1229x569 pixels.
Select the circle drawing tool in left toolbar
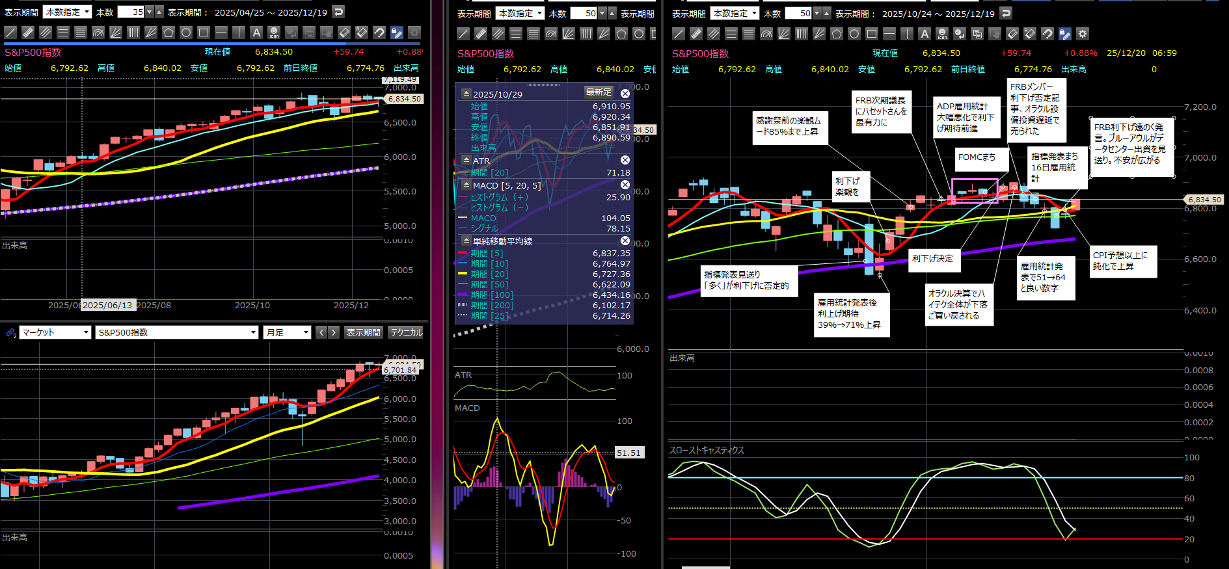[x=186, y=33]
